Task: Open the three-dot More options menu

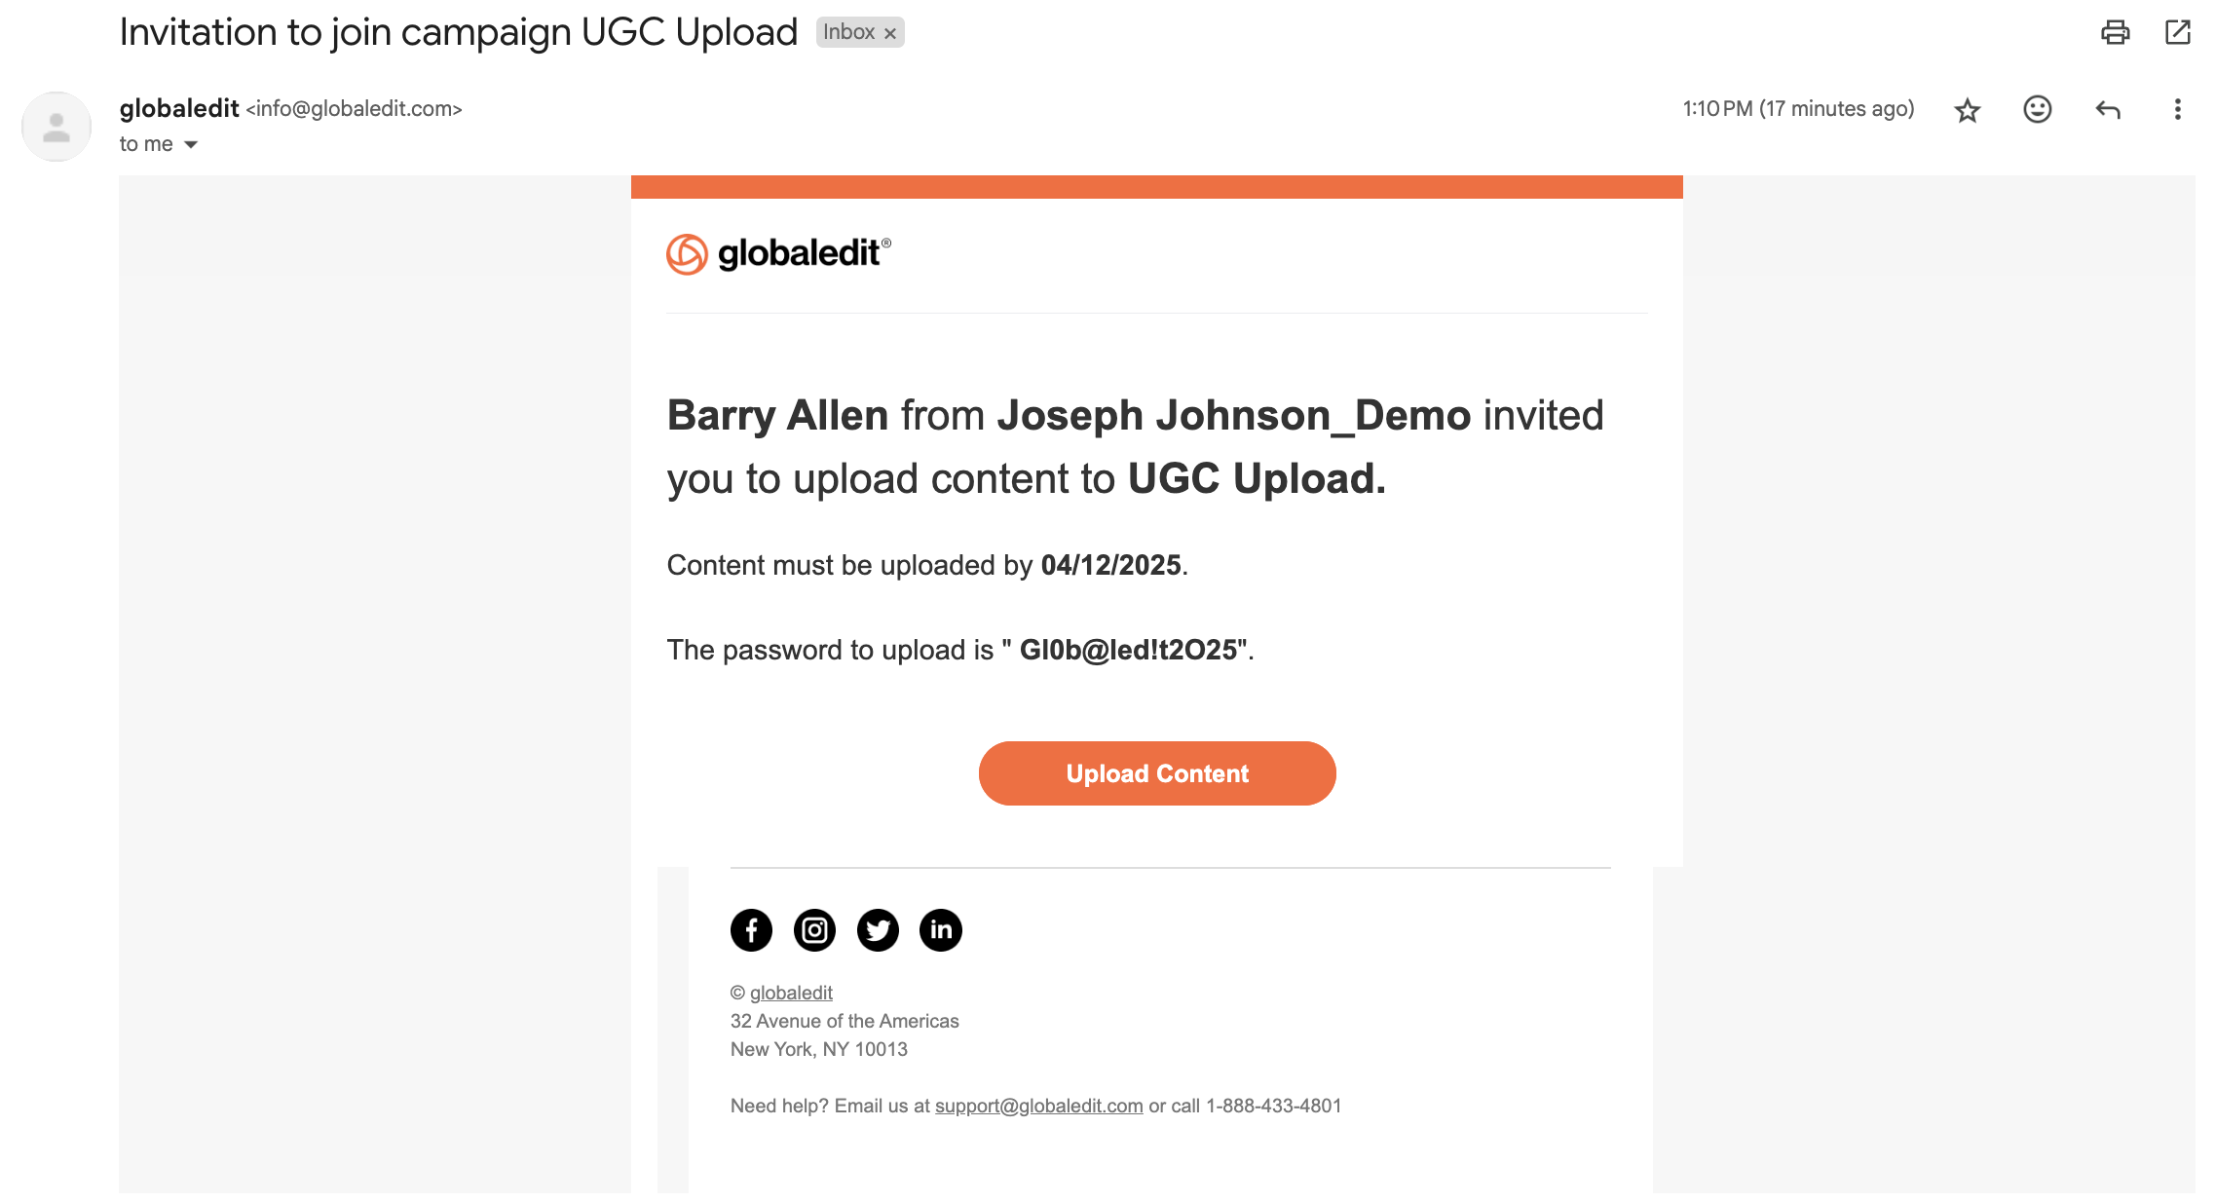Action: click(2177, 109)
